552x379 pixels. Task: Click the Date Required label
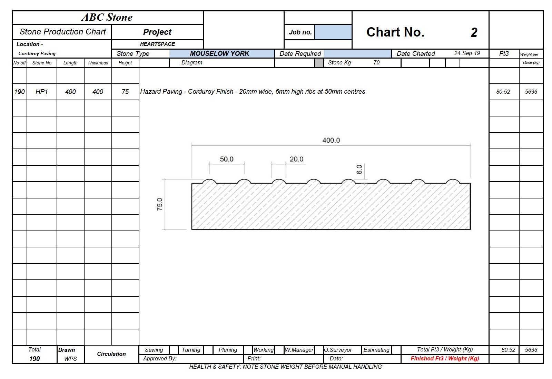click(300, 53)
